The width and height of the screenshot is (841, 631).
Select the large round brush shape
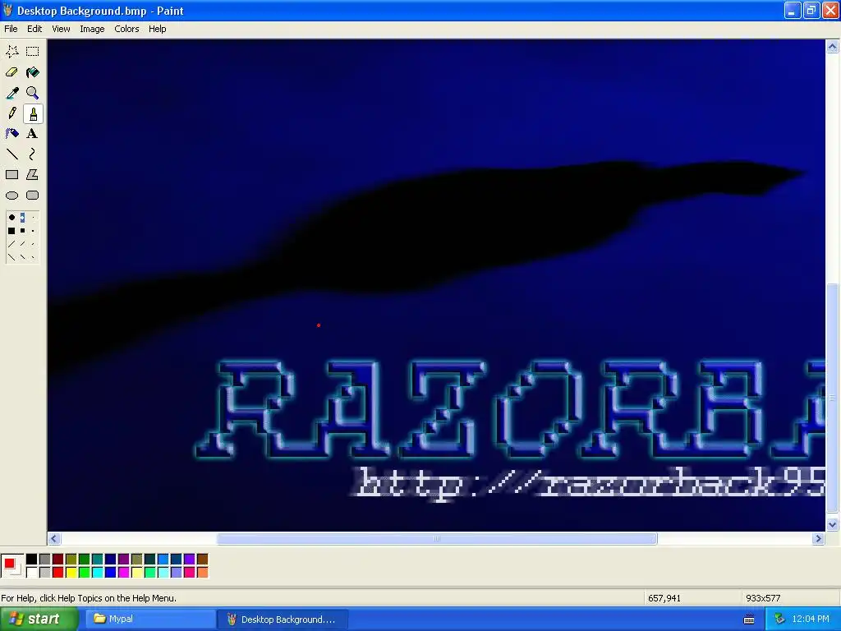pyautogui.click(x=11, y=218)
